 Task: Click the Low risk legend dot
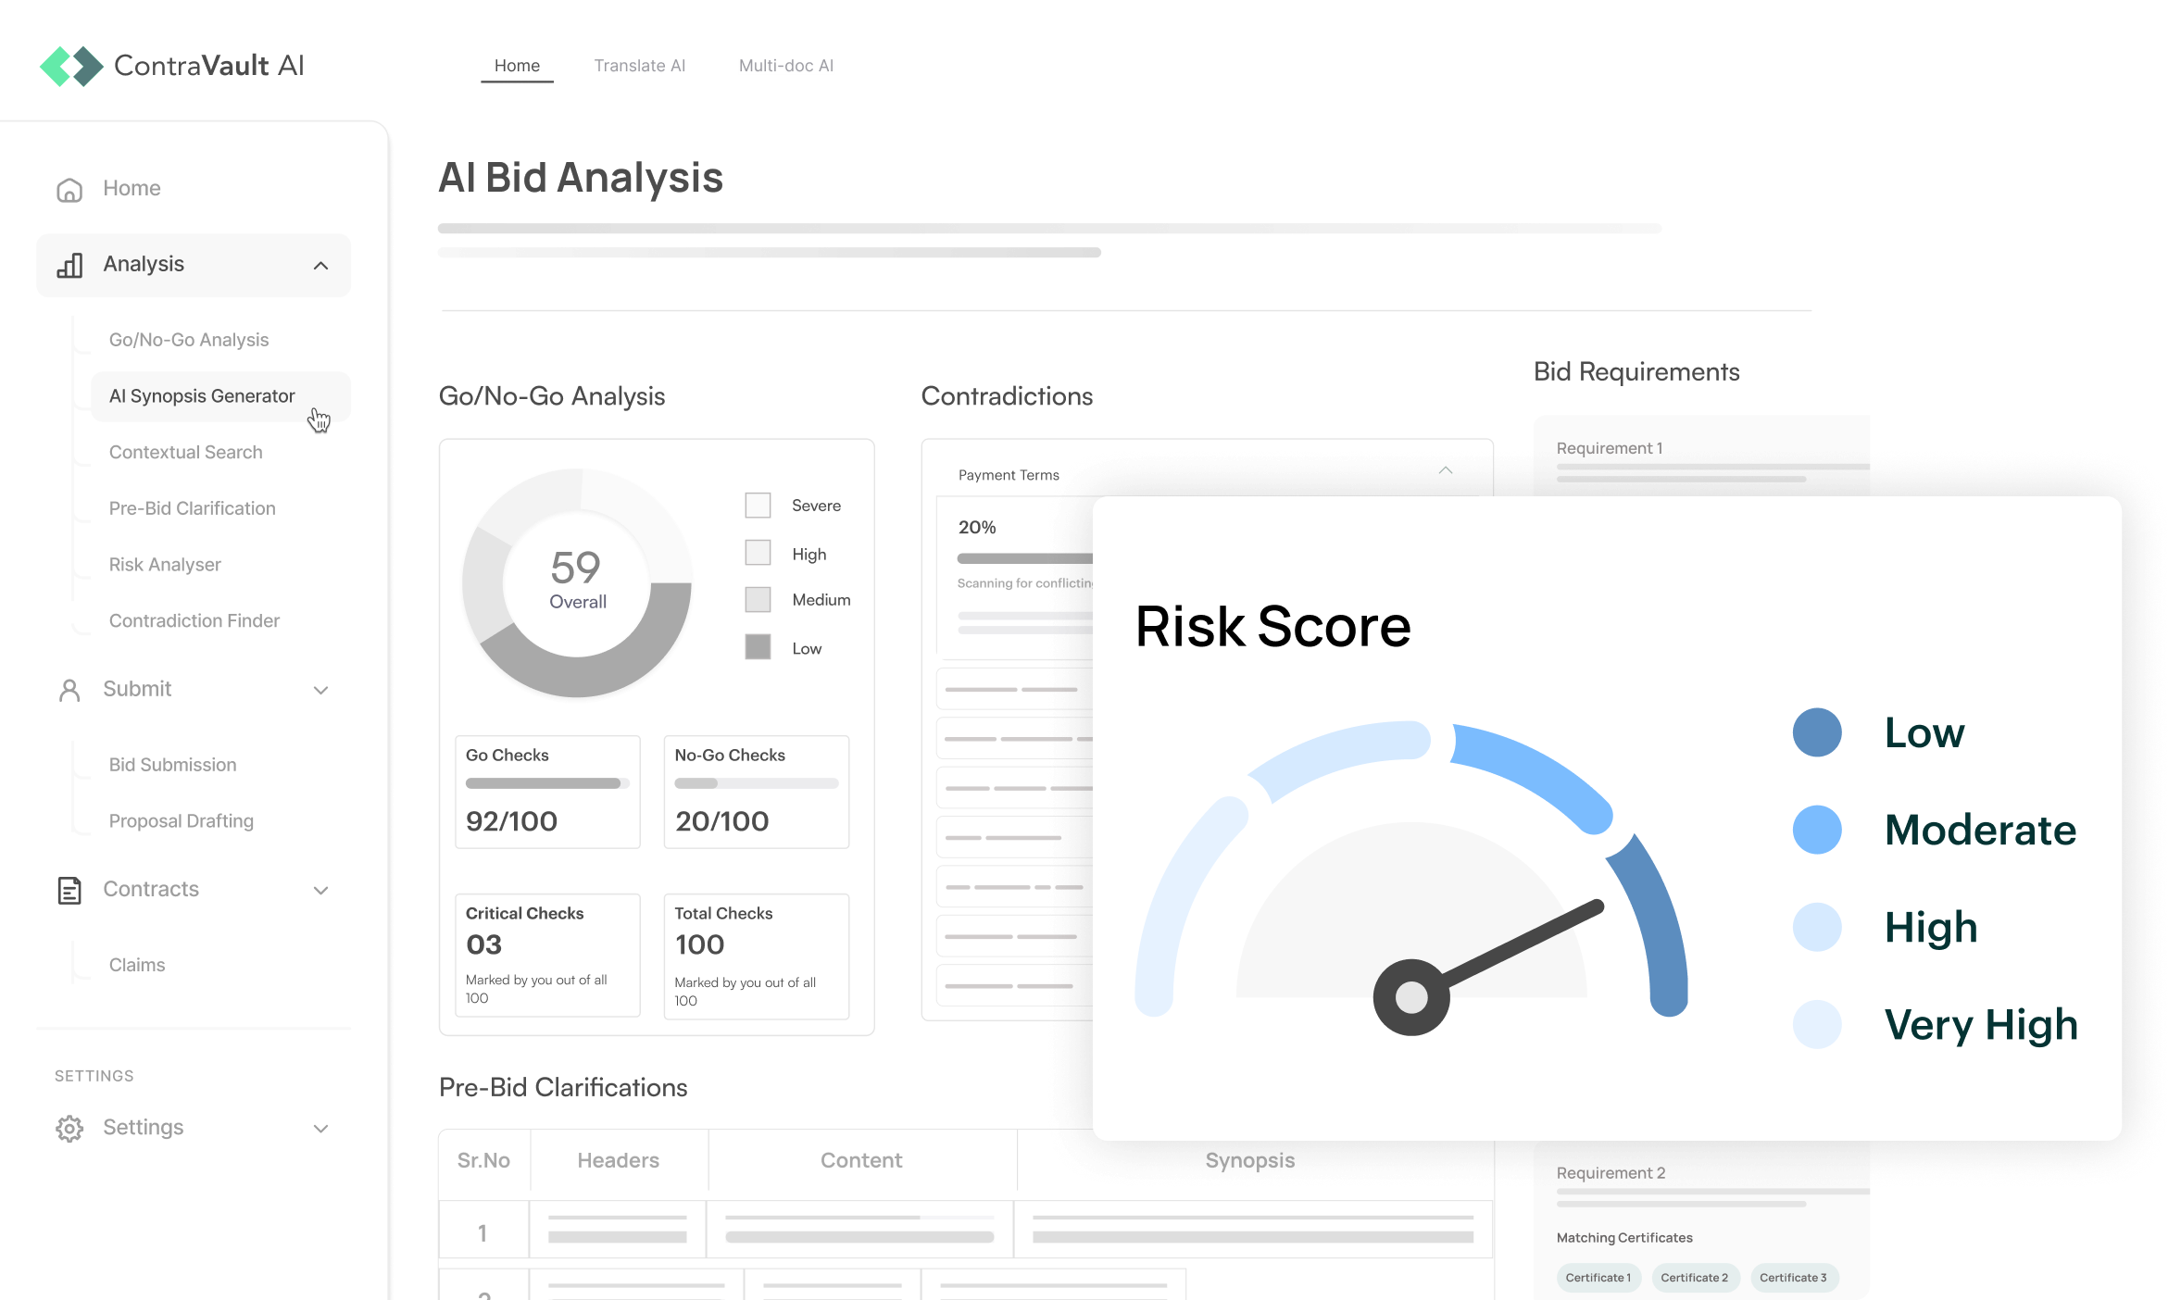click(1816, 733)
